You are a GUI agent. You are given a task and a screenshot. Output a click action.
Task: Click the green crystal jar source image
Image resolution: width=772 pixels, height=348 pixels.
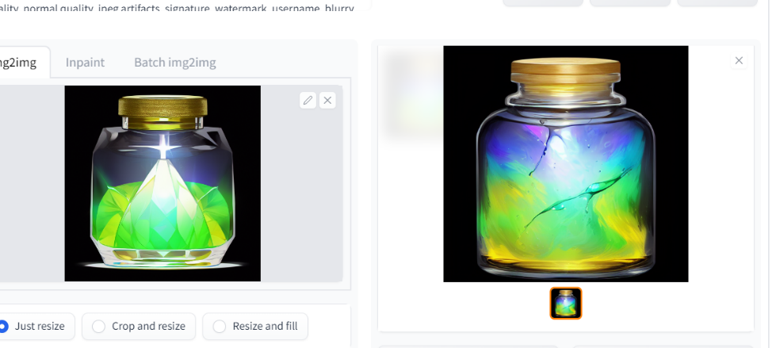pyautogui.click(x=162, y=184)
